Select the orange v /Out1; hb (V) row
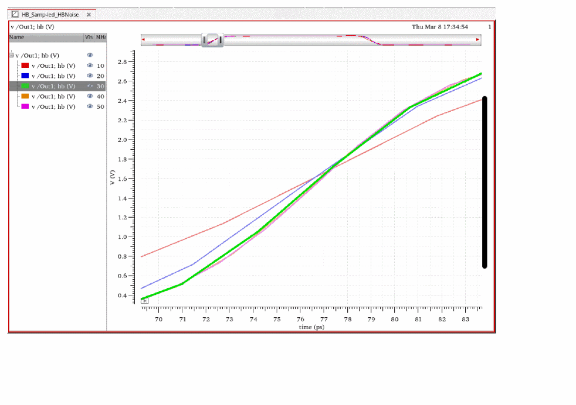The width and height of the screenshot is (576, 405). (57, 97)
